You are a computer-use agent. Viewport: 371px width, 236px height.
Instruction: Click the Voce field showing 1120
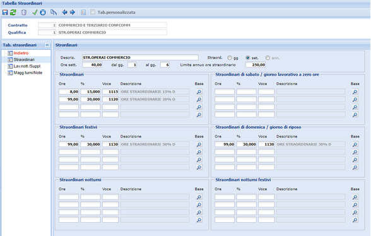(x=110, y=99)
